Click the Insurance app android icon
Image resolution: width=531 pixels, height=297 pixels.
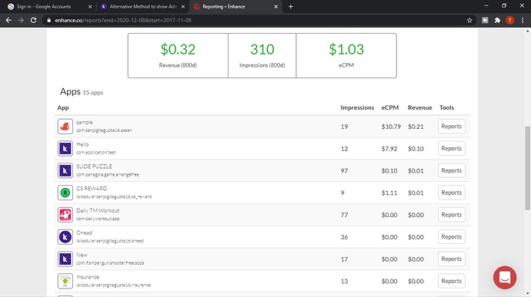point(65,281)
